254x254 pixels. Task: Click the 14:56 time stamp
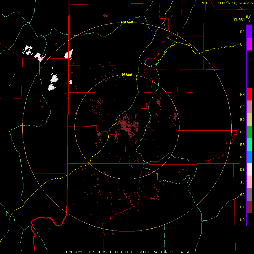tap(184, 252)
